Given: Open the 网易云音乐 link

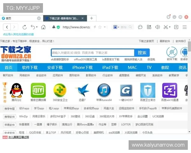Looking at the screenshot, I should coord(39,116).
